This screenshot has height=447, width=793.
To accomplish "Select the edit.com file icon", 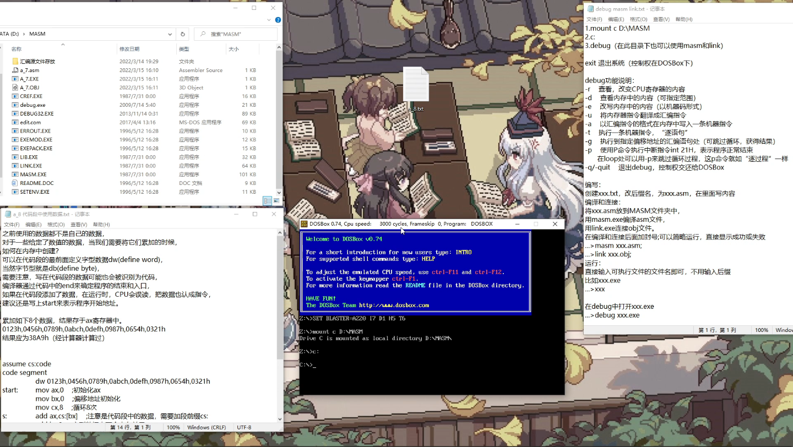I will pos(15,122).
